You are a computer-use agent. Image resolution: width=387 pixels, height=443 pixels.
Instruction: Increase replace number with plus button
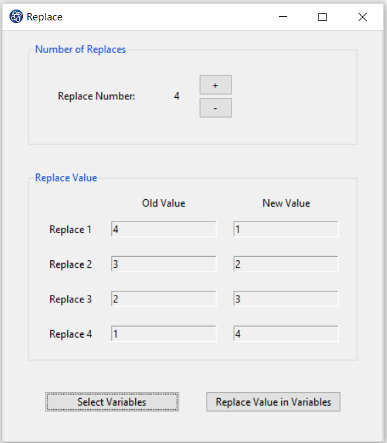click(216, 85)
